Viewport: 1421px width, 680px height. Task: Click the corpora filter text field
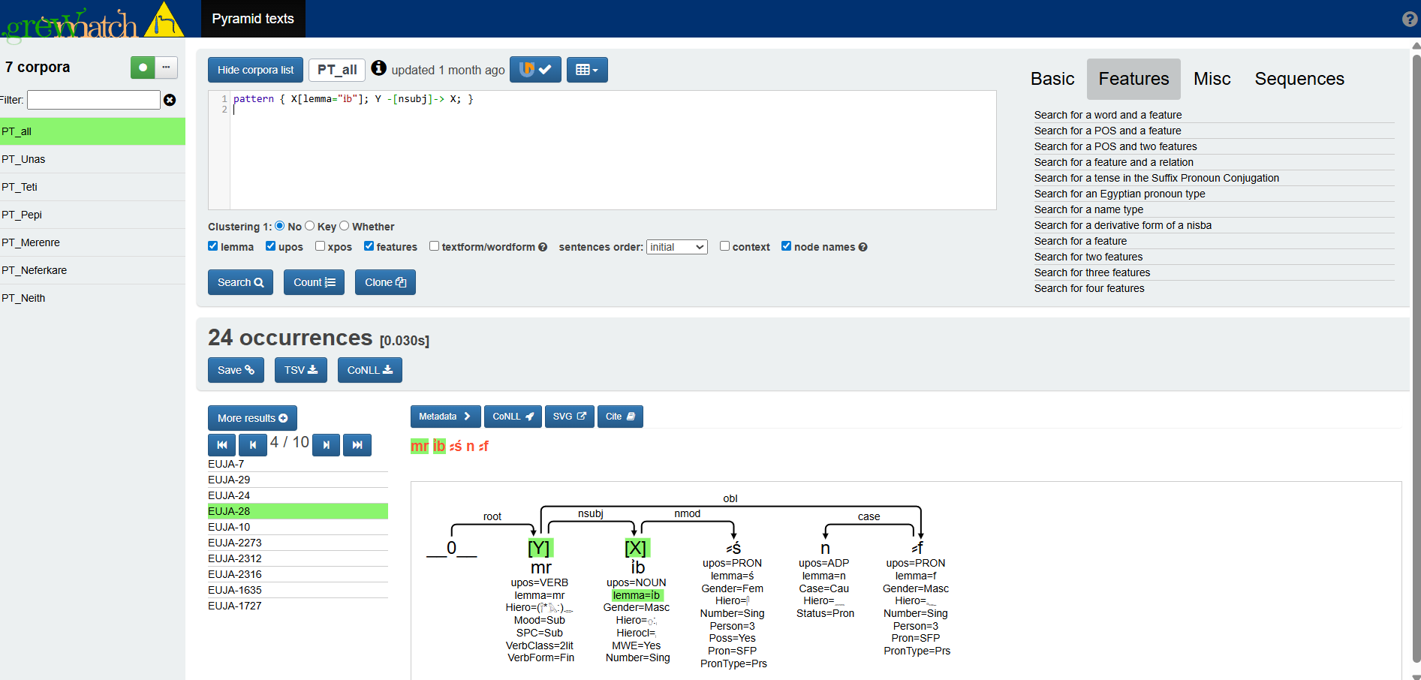(x=94, y=100)
